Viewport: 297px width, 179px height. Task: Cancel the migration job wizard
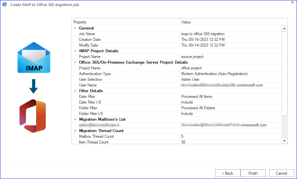(282, 173)
